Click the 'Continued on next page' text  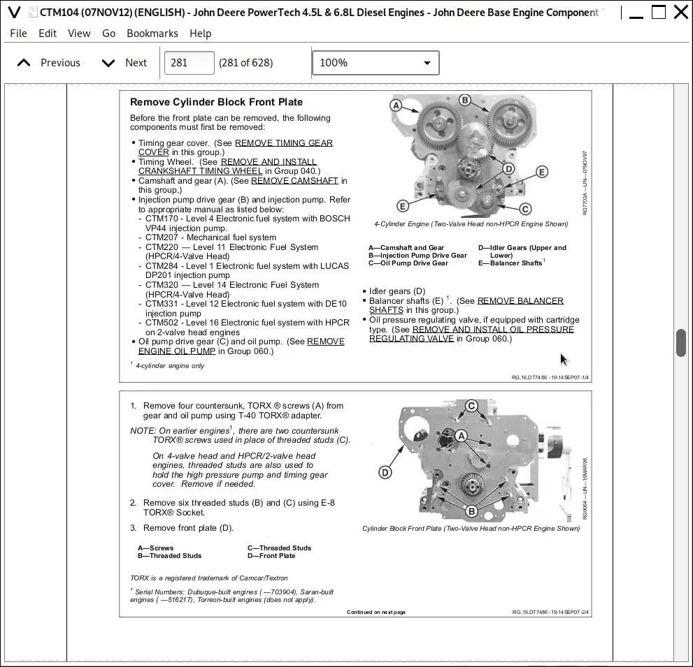(x=376, y=612)
